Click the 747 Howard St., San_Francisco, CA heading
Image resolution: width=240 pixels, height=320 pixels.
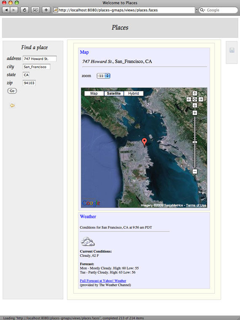[x=117, y=61]
